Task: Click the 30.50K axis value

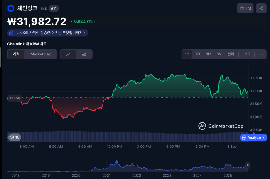Action: pos(256,130)
